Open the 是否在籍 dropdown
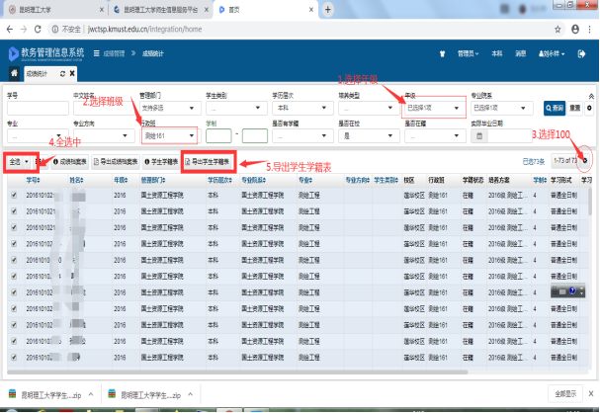This screenshot has width=600, height=413. [x=435, y=136]
